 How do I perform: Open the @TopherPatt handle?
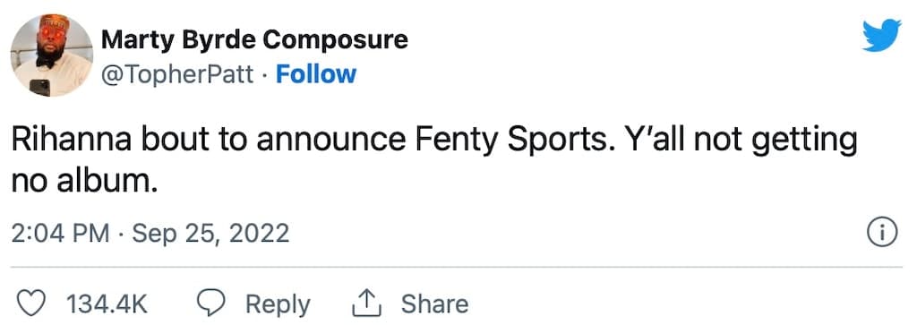(178, 74)
